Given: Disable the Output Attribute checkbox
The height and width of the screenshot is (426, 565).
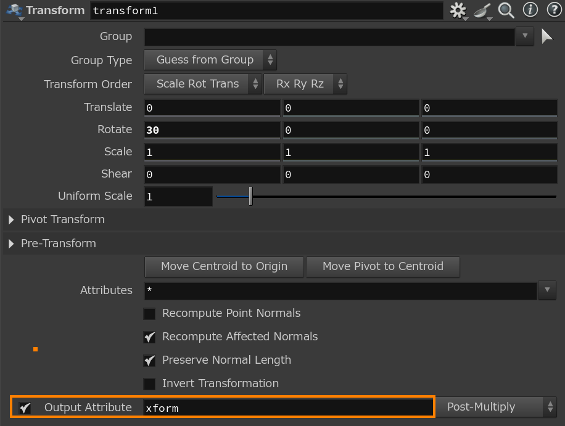Looking at the screenshot, I should pos(25,408).
